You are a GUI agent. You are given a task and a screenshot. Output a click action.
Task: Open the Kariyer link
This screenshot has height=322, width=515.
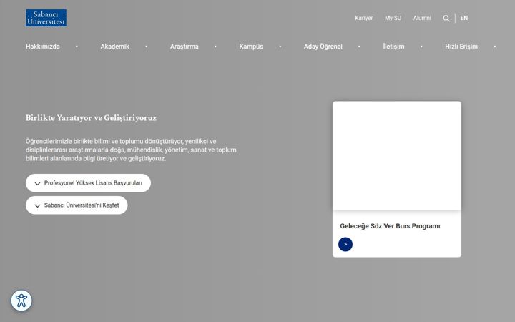[x=363, y=18]
